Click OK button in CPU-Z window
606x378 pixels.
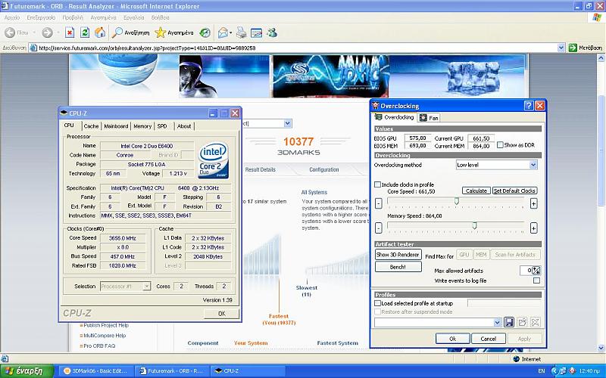[x=221, y=314]
